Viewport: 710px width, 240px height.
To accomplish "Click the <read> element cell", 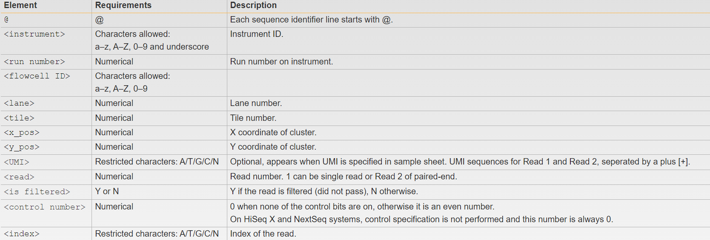I will pos(19,177).
